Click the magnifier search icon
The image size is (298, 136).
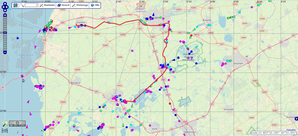click(22, 5)
